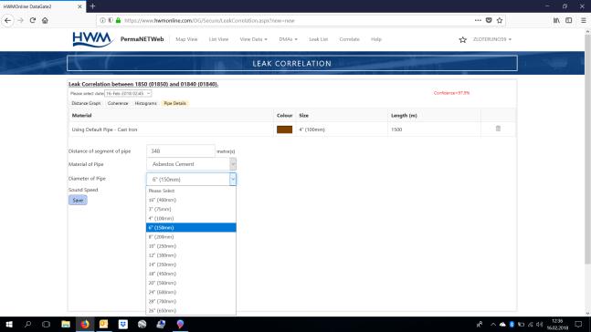Reload the current page
The image size is (591, 332).
click(33, 20)
